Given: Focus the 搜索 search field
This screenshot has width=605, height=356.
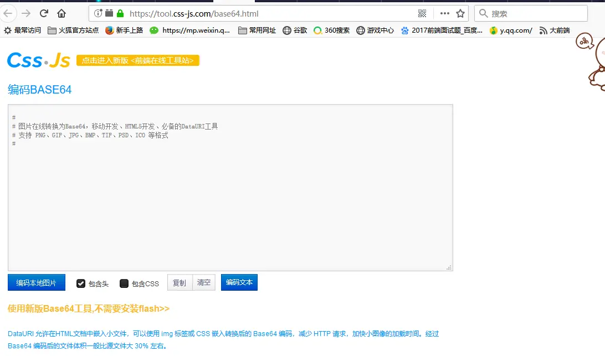Looking at the screenshot, I should [x=531, y=13].
